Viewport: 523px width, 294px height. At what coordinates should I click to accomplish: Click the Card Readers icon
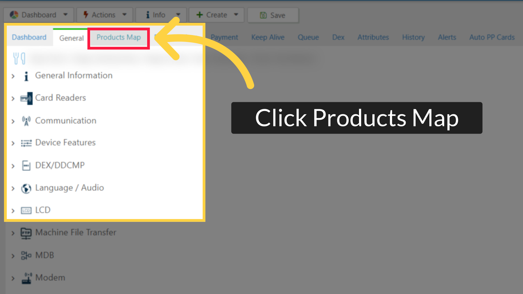26,98
